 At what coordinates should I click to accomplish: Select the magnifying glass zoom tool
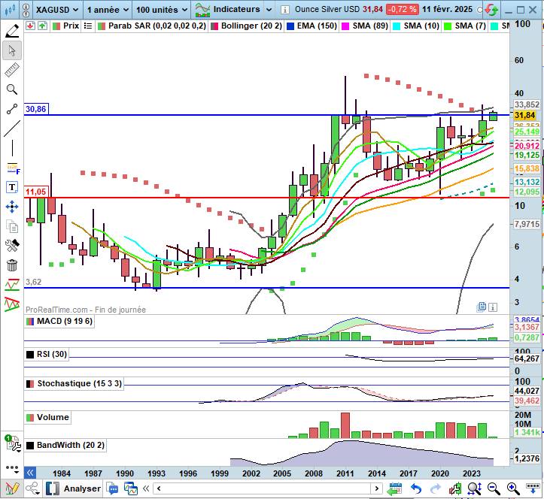coord(12,89)
